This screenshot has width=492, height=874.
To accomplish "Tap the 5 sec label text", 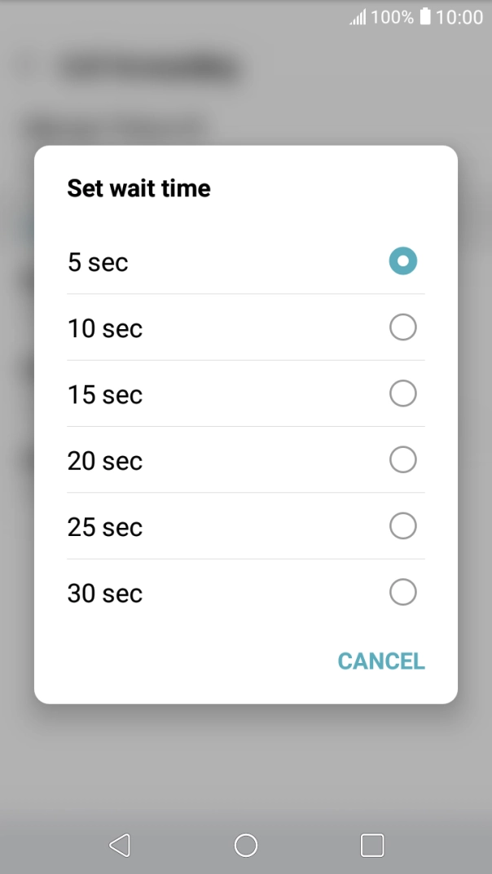I will click(x=98, y=261).
